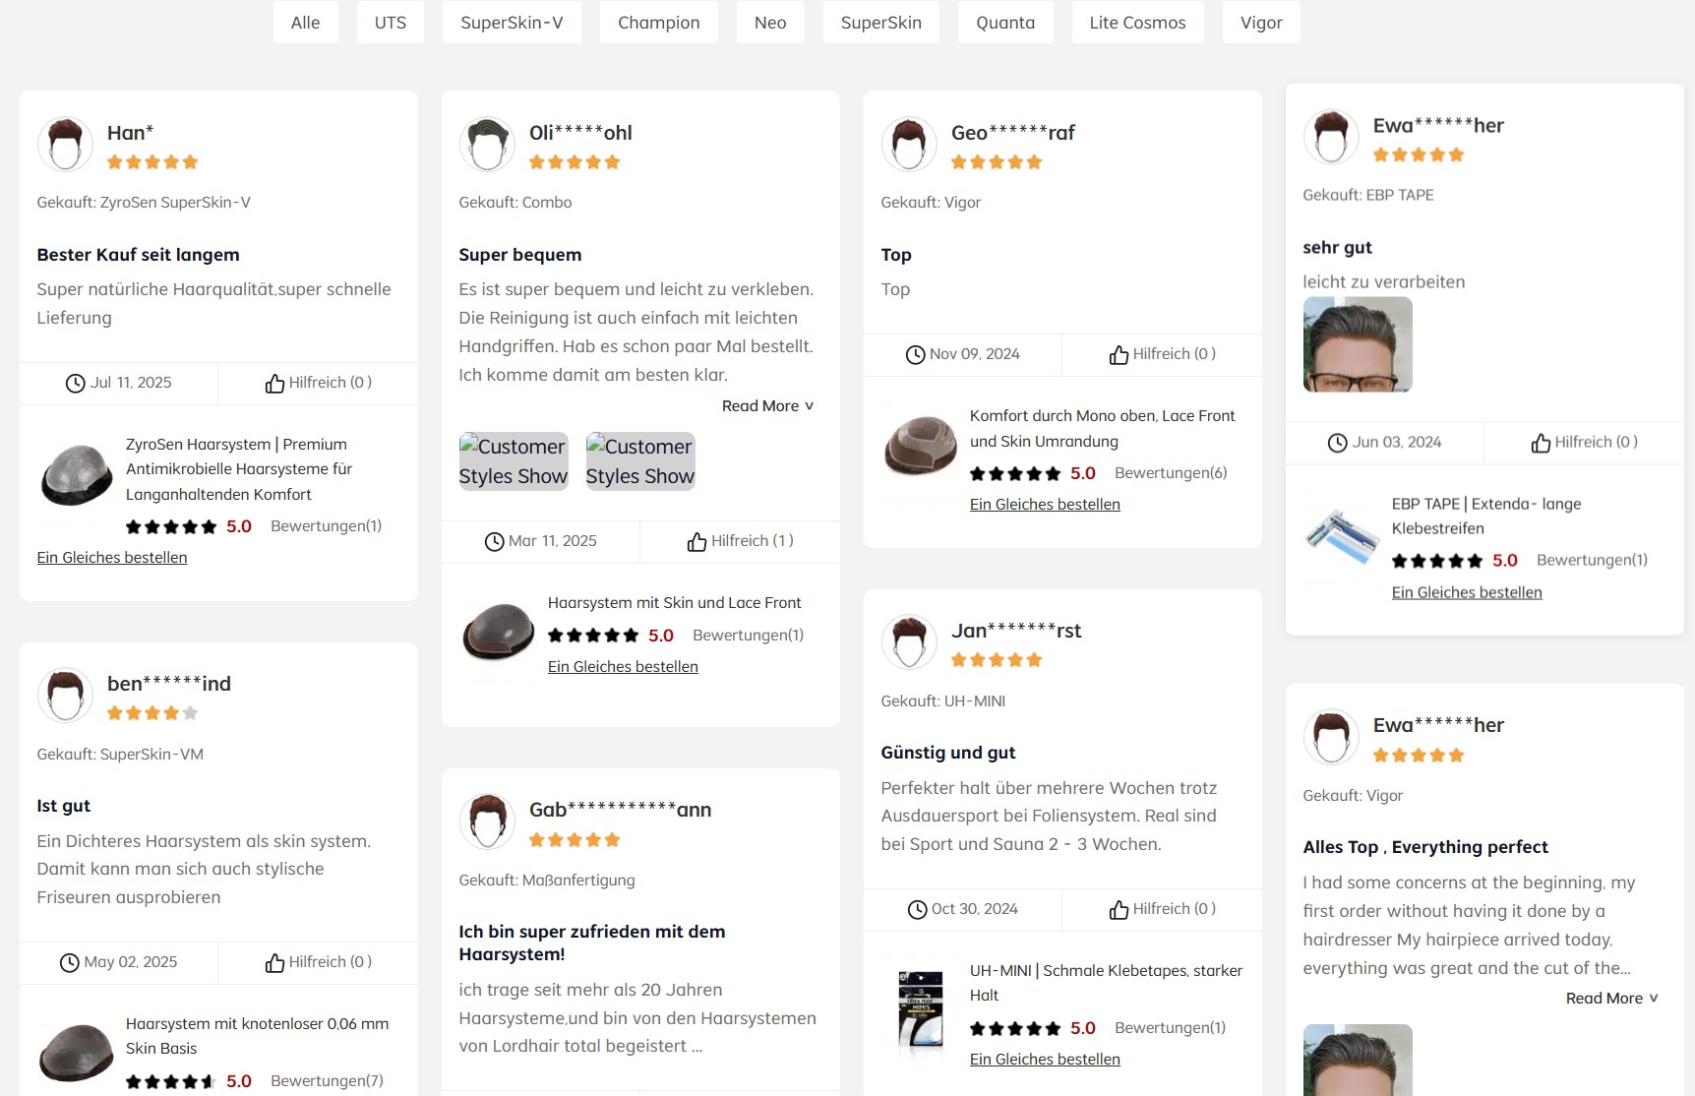Open Komfort durch Mono oben product title

1102,429
